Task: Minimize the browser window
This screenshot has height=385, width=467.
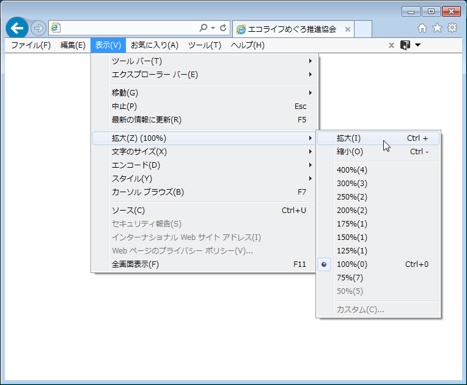Action: pos(411,12)
